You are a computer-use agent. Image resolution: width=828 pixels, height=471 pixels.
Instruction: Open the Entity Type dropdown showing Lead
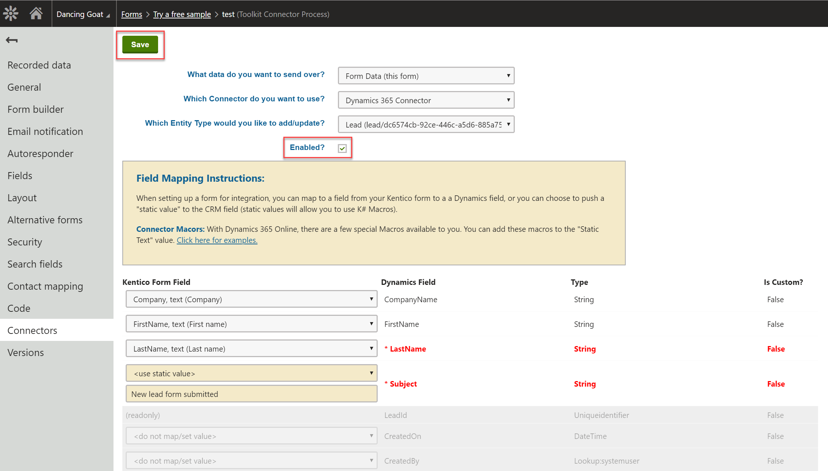pyautogui.click(x=426, y=124)
